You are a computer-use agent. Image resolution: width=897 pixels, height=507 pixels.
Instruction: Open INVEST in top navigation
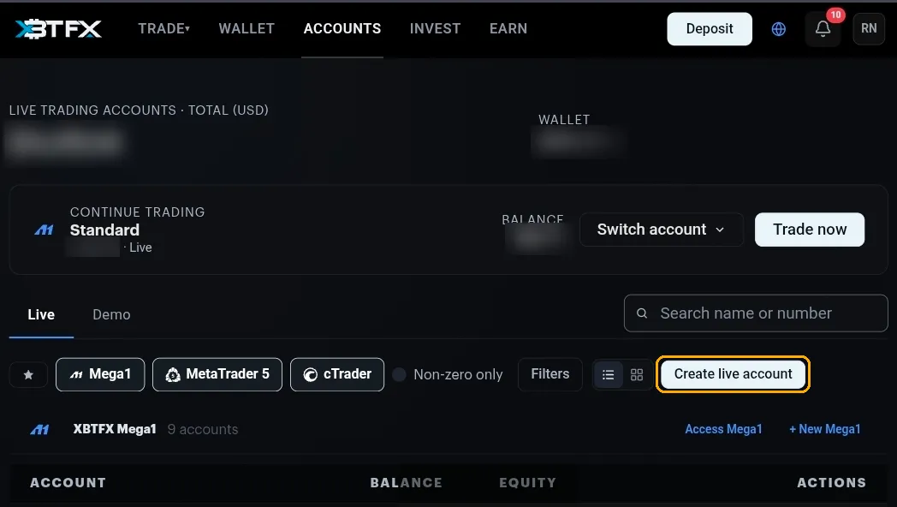tap(435, 28)
